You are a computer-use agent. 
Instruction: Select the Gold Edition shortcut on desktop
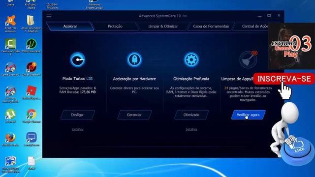coord(10,165)
